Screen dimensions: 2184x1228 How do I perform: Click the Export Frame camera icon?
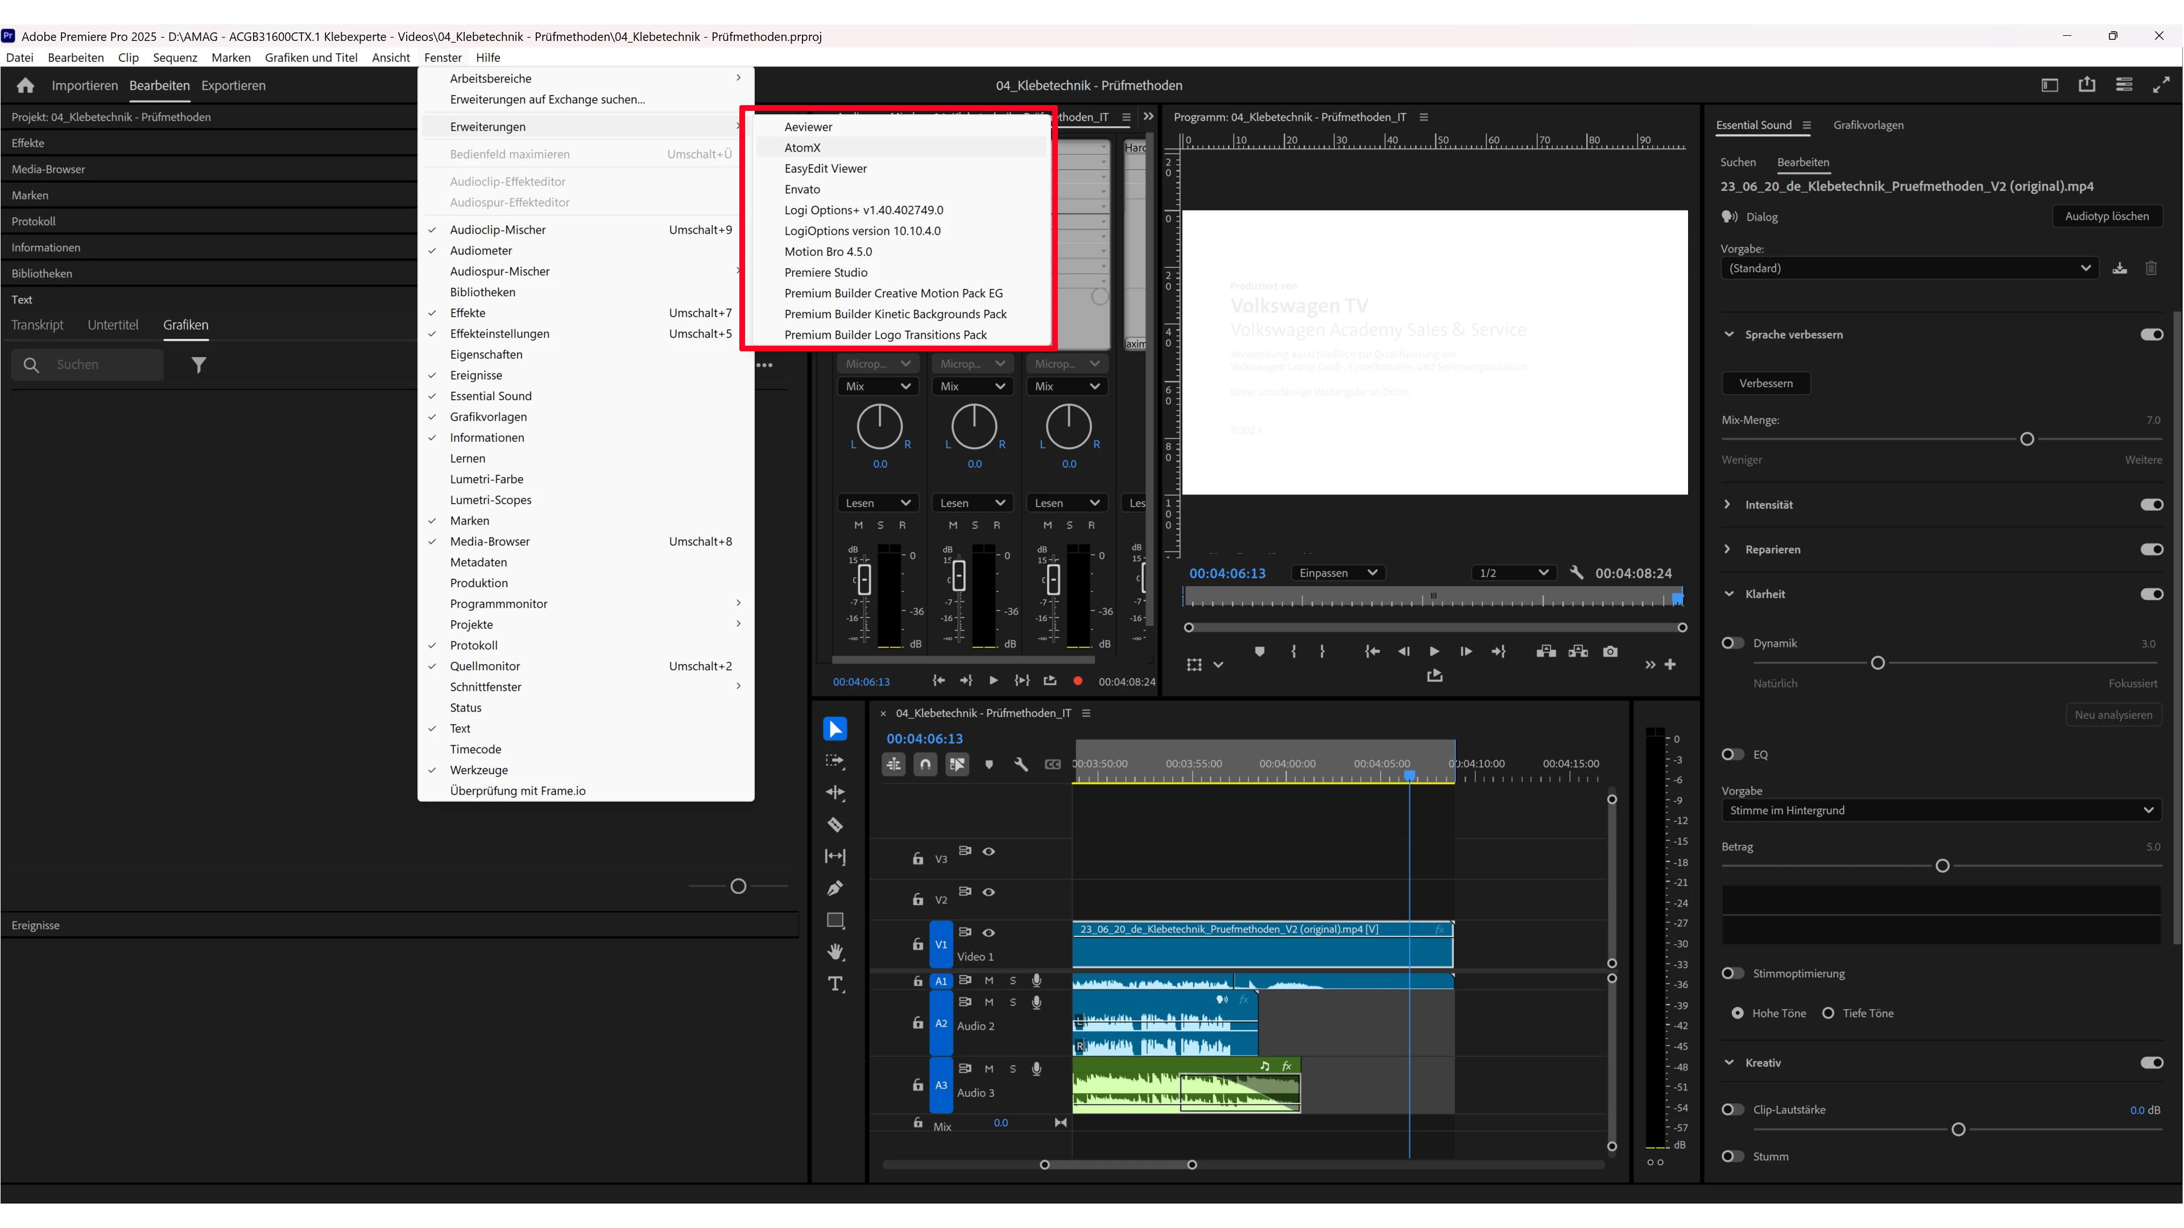1610,651
